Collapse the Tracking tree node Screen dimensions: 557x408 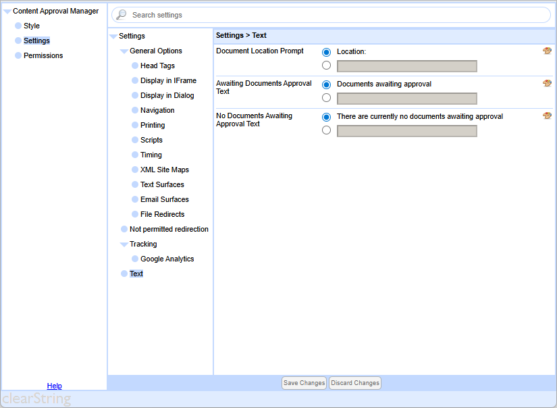124,245
